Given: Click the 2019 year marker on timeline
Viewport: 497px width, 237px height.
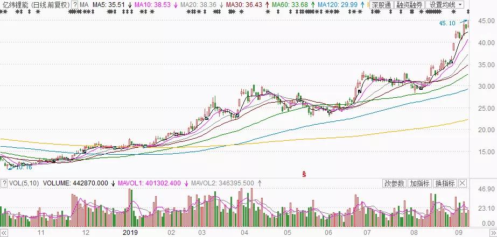Looking at the screenshot, I should coord(131,233).
